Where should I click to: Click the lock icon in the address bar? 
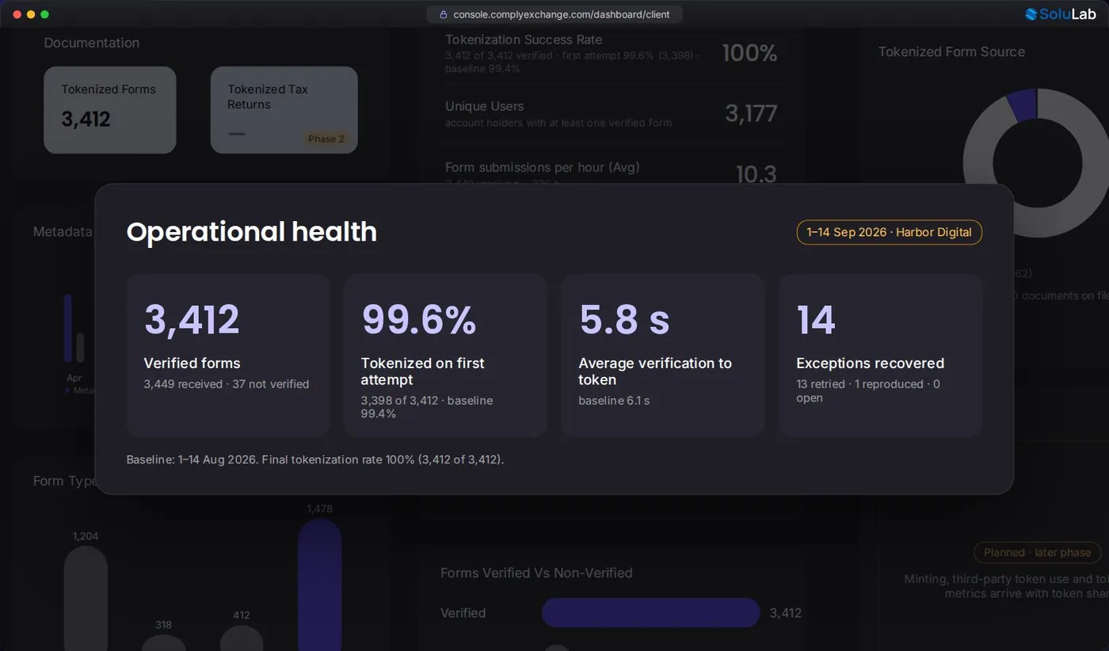point(443,14)
